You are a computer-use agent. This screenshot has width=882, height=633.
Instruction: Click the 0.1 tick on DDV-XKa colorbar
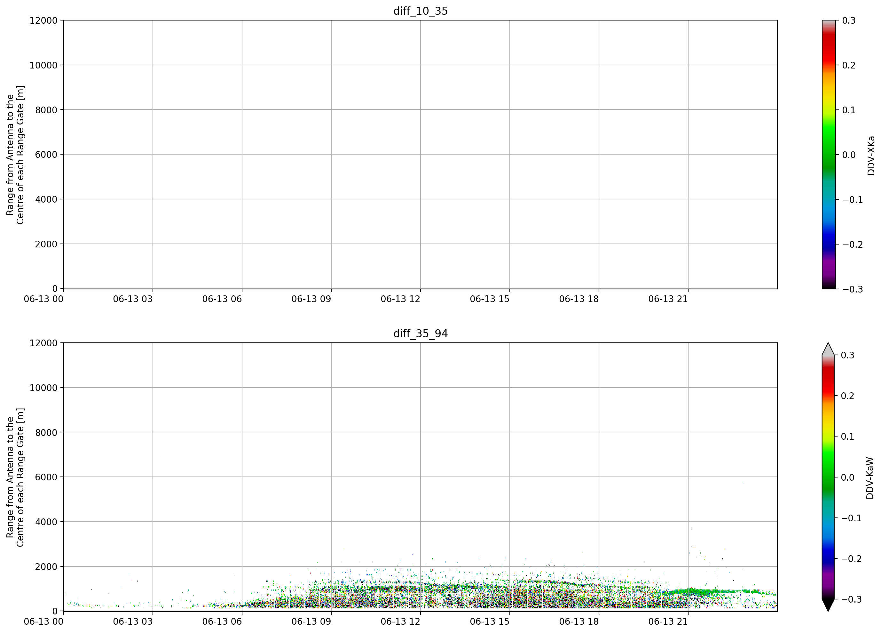849,110
